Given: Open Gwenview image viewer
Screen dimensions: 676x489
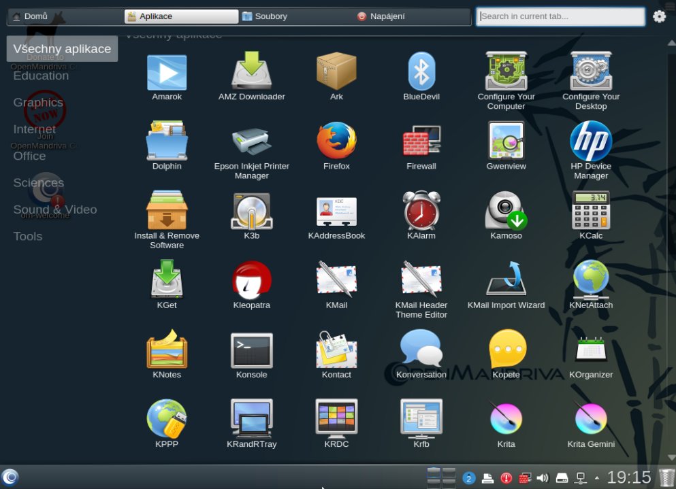Looking at the screenshot, I should coord(506,143).
